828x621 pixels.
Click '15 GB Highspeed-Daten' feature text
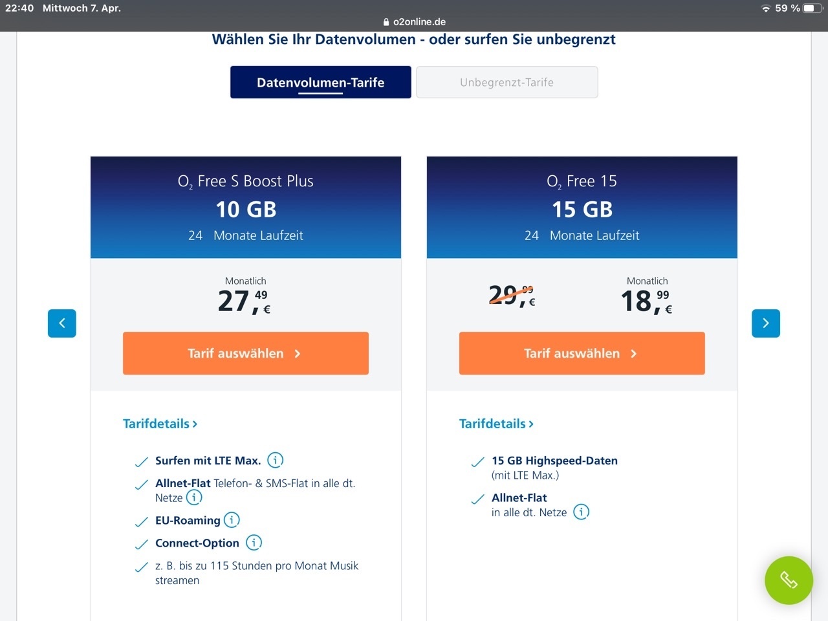point(554,461)
